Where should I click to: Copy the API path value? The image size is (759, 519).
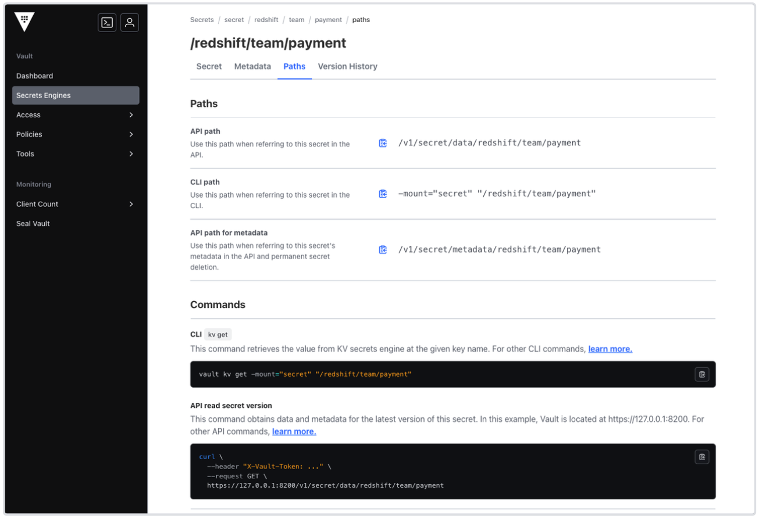[x=383, y=143]
